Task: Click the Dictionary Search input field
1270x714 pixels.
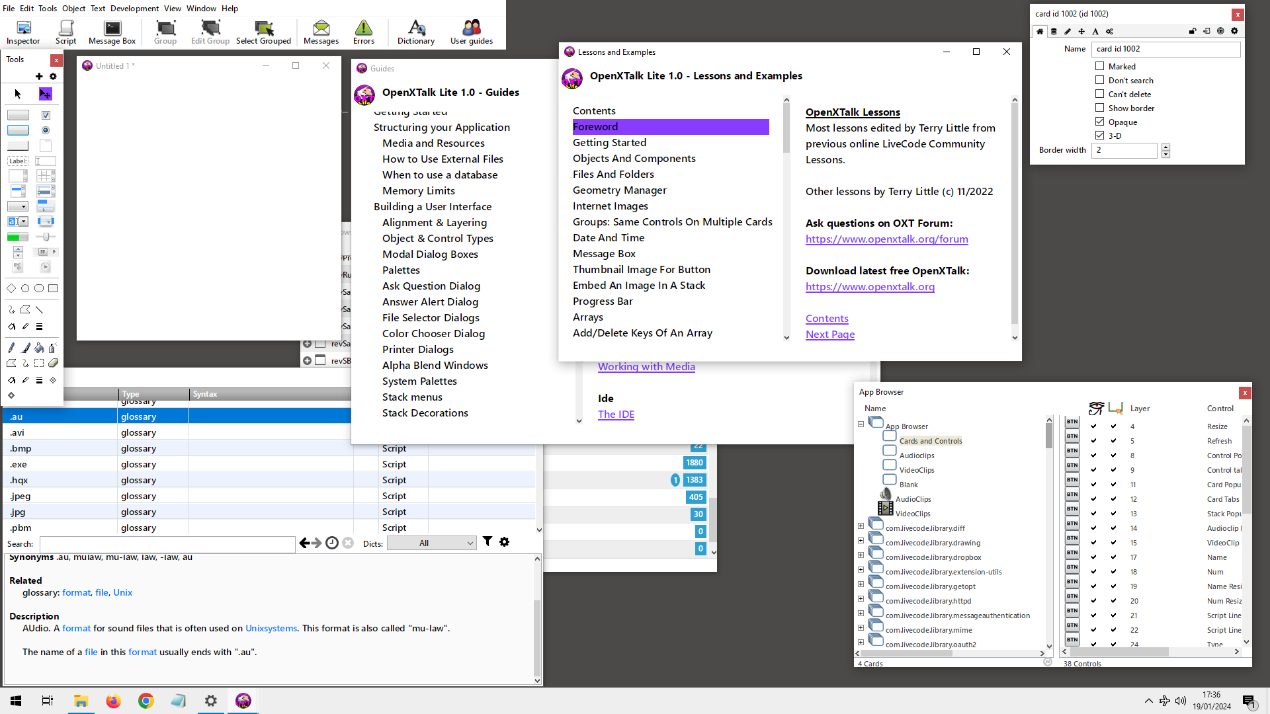Action: click(x=167, y=543)
